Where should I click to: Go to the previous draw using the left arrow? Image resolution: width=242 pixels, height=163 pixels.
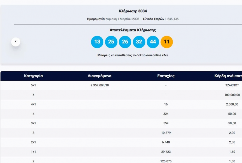pyautogui.click(x=16, y=42)
